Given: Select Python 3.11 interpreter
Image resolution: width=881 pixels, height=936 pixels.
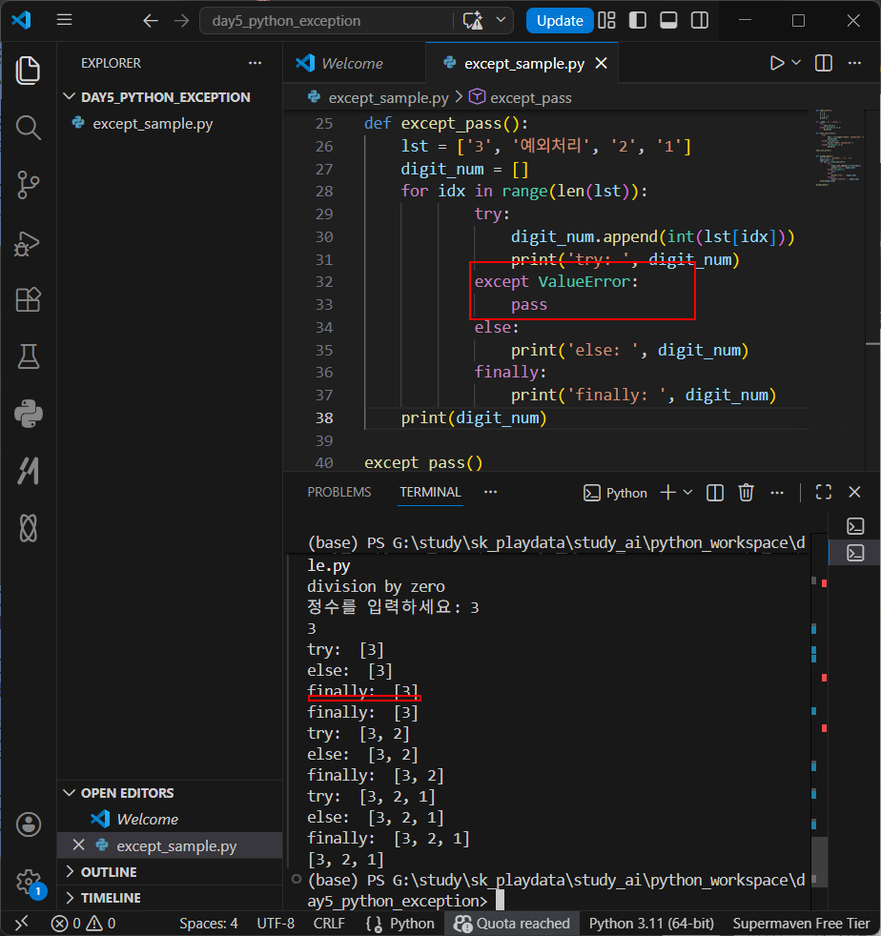Looking at the screenshot, I should coord(651,924).
